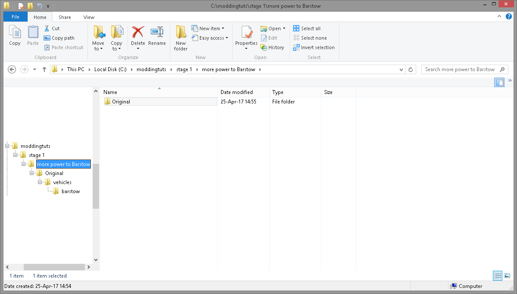
Task: Click the Undo icon in title bar
Action: [40, 6]
